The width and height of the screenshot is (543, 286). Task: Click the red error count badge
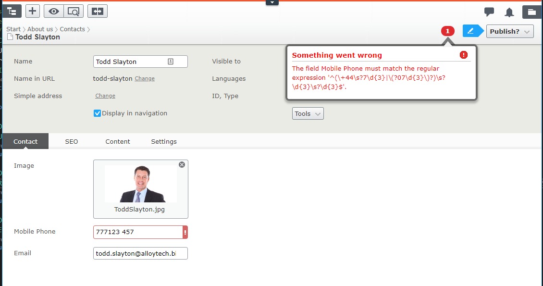point(447,31)
